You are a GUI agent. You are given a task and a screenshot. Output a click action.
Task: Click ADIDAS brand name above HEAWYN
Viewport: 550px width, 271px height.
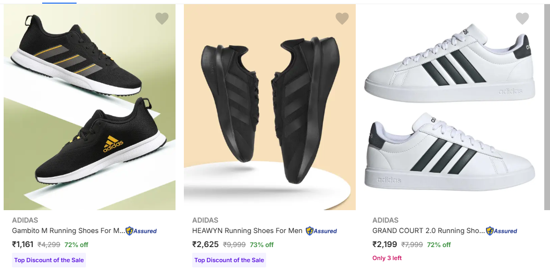click(x=205, y=220)
